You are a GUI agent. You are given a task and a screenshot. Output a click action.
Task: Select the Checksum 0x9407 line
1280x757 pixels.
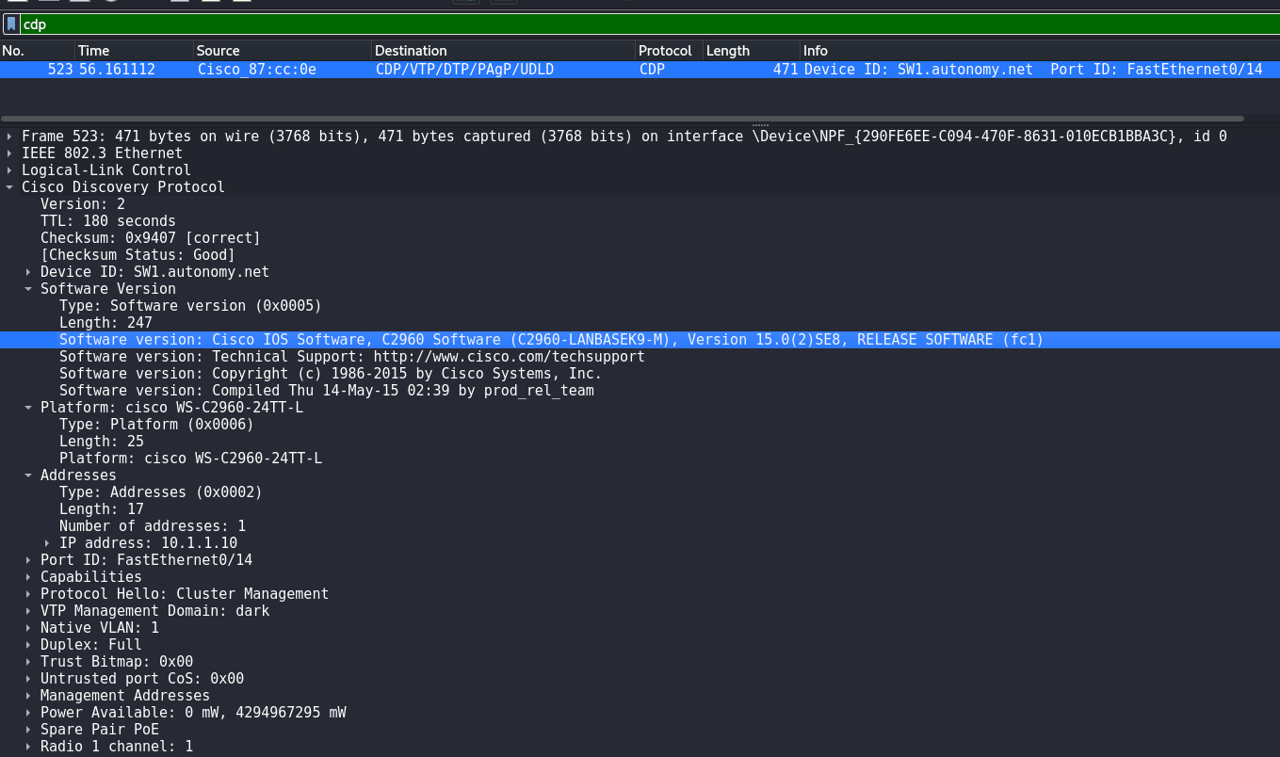[150, 238]
